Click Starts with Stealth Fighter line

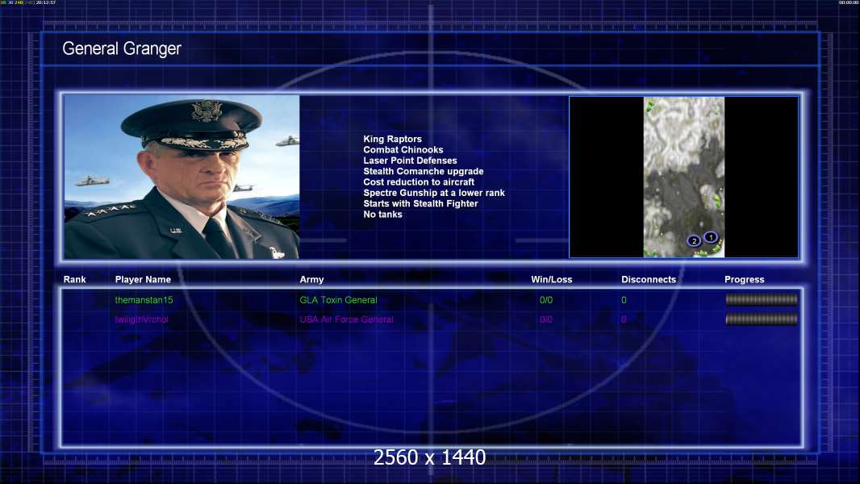coord(420,203)
